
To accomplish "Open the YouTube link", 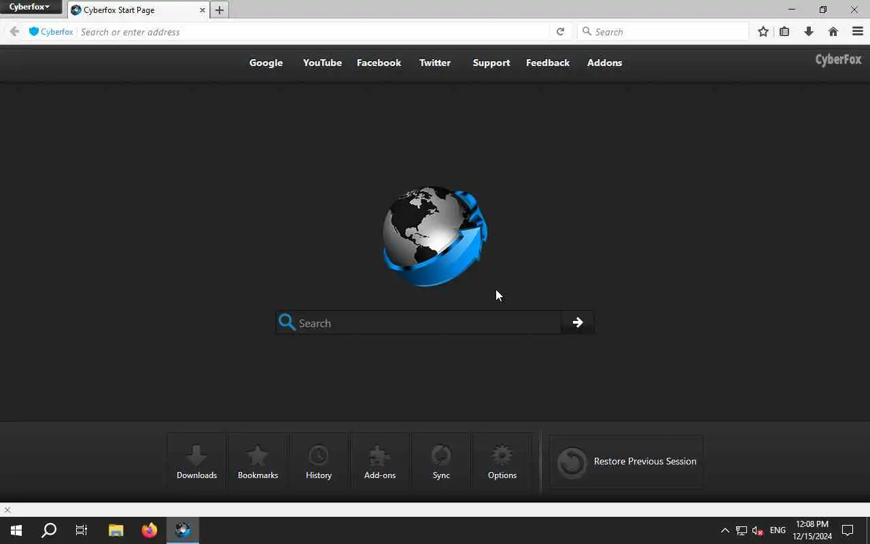I will click(322, 63).
